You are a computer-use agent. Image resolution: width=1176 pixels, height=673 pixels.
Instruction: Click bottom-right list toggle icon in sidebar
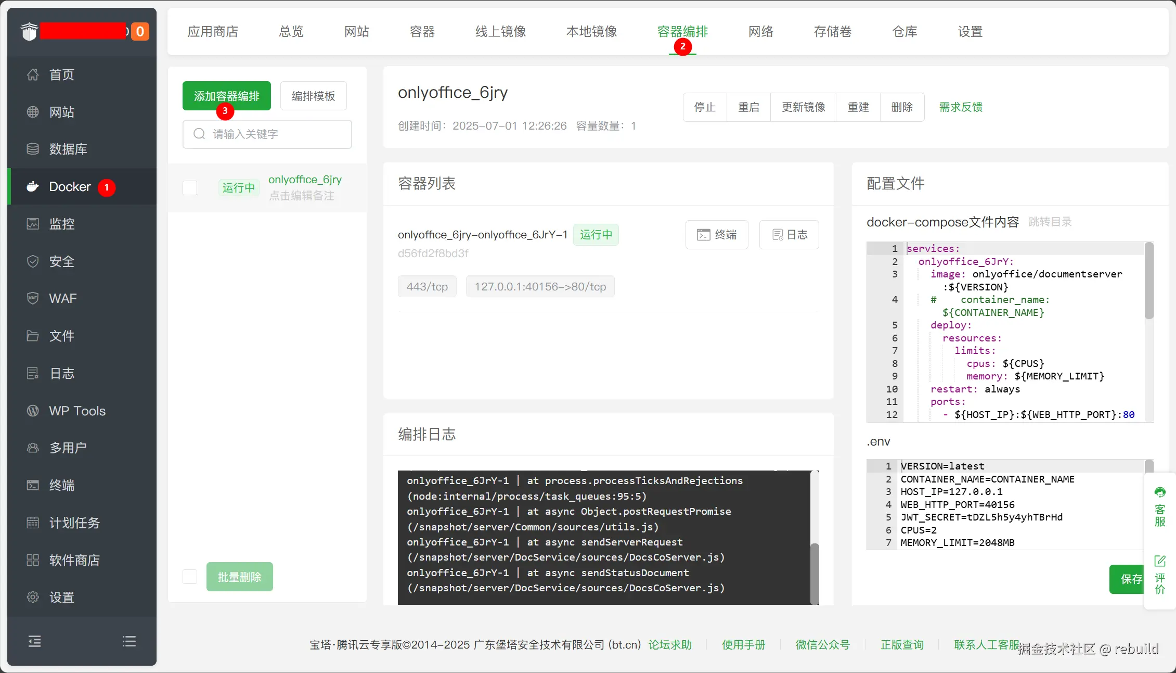coord(129,641)
